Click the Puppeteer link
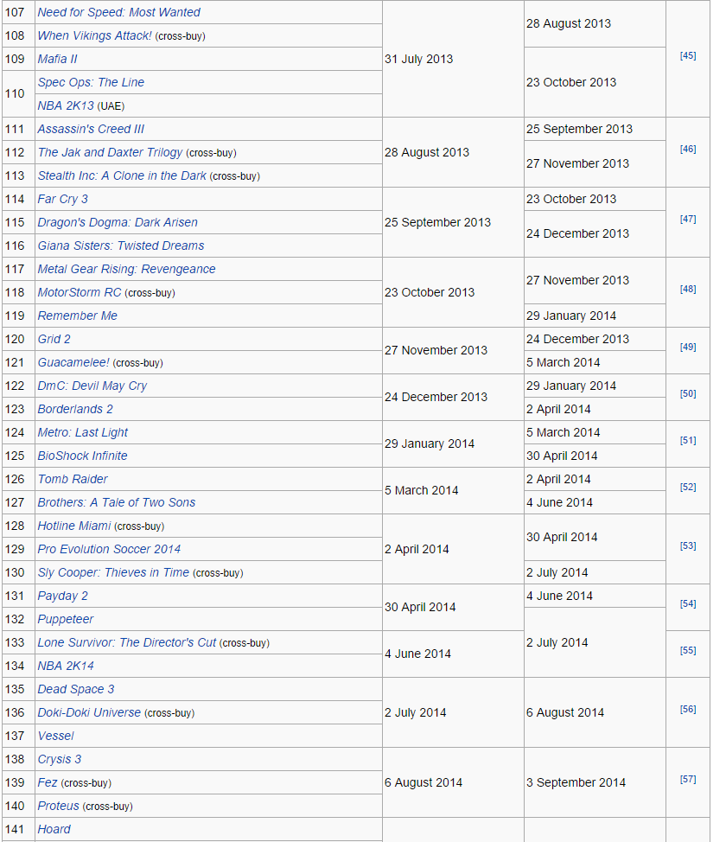 tap(66, 620)
